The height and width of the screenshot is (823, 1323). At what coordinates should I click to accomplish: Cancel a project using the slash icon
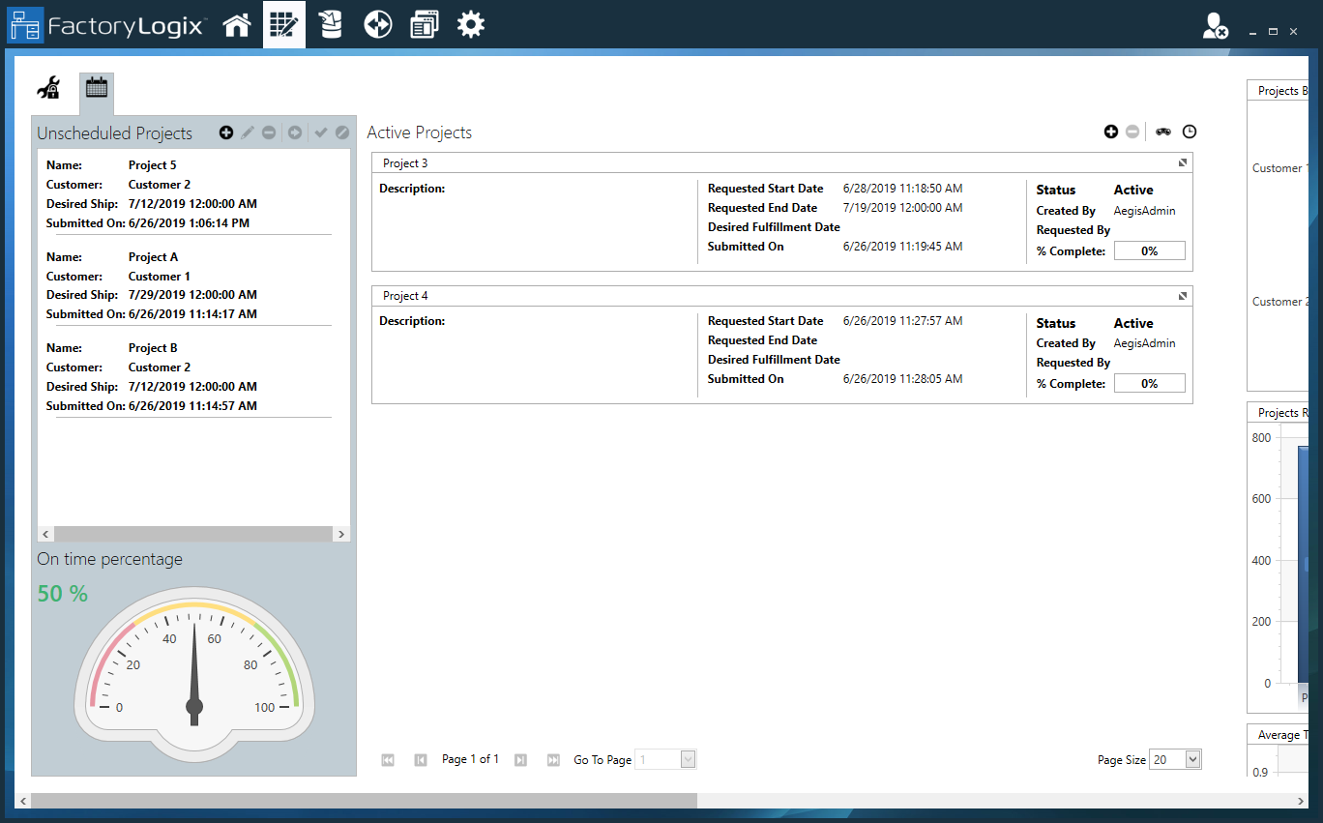pyautogui.click(x=342, y=132)
